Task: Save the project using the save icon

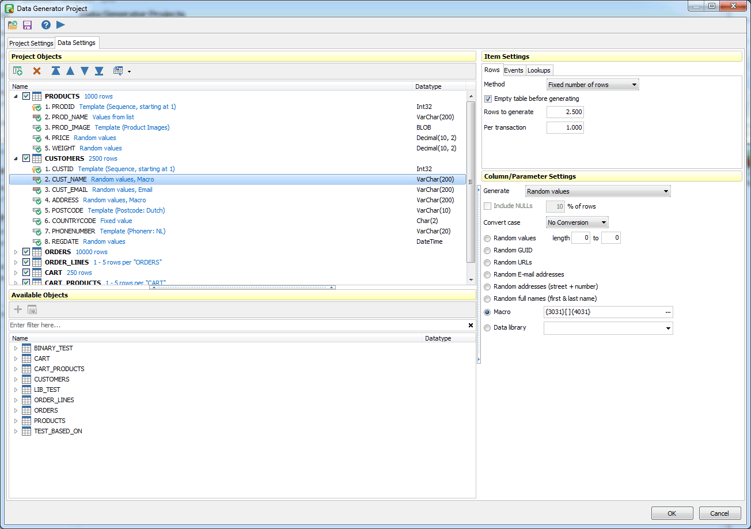Action: tap(26, 25)
